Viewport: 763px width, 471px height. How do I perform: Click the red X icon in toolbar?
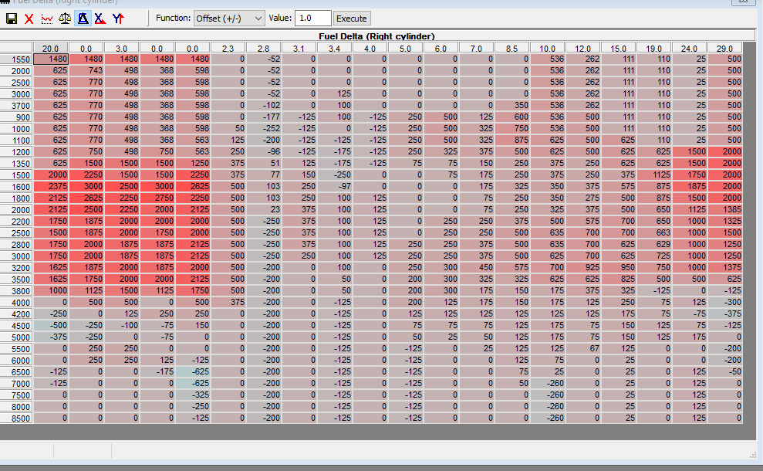(29, 18)
